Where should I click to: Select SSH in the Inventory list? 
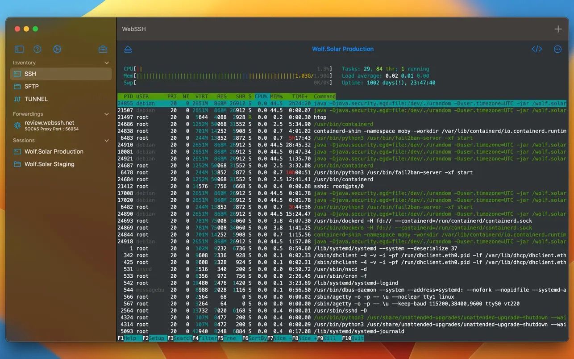click(61, 74)
